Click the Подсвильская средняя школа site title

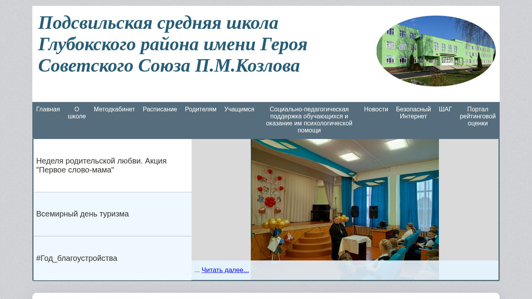tap(173, 44)
